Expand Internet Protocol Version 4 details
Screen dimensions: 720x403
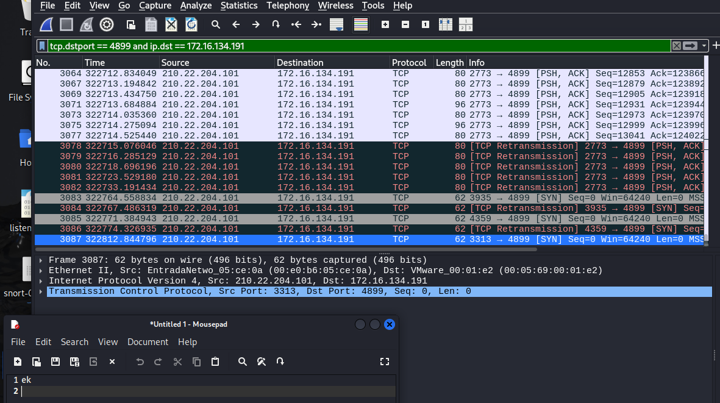pyautogui.click(x=41, y=281)
